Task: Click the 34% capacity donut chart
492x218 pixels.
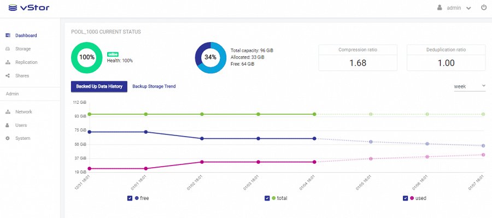Action: point(210,57)
